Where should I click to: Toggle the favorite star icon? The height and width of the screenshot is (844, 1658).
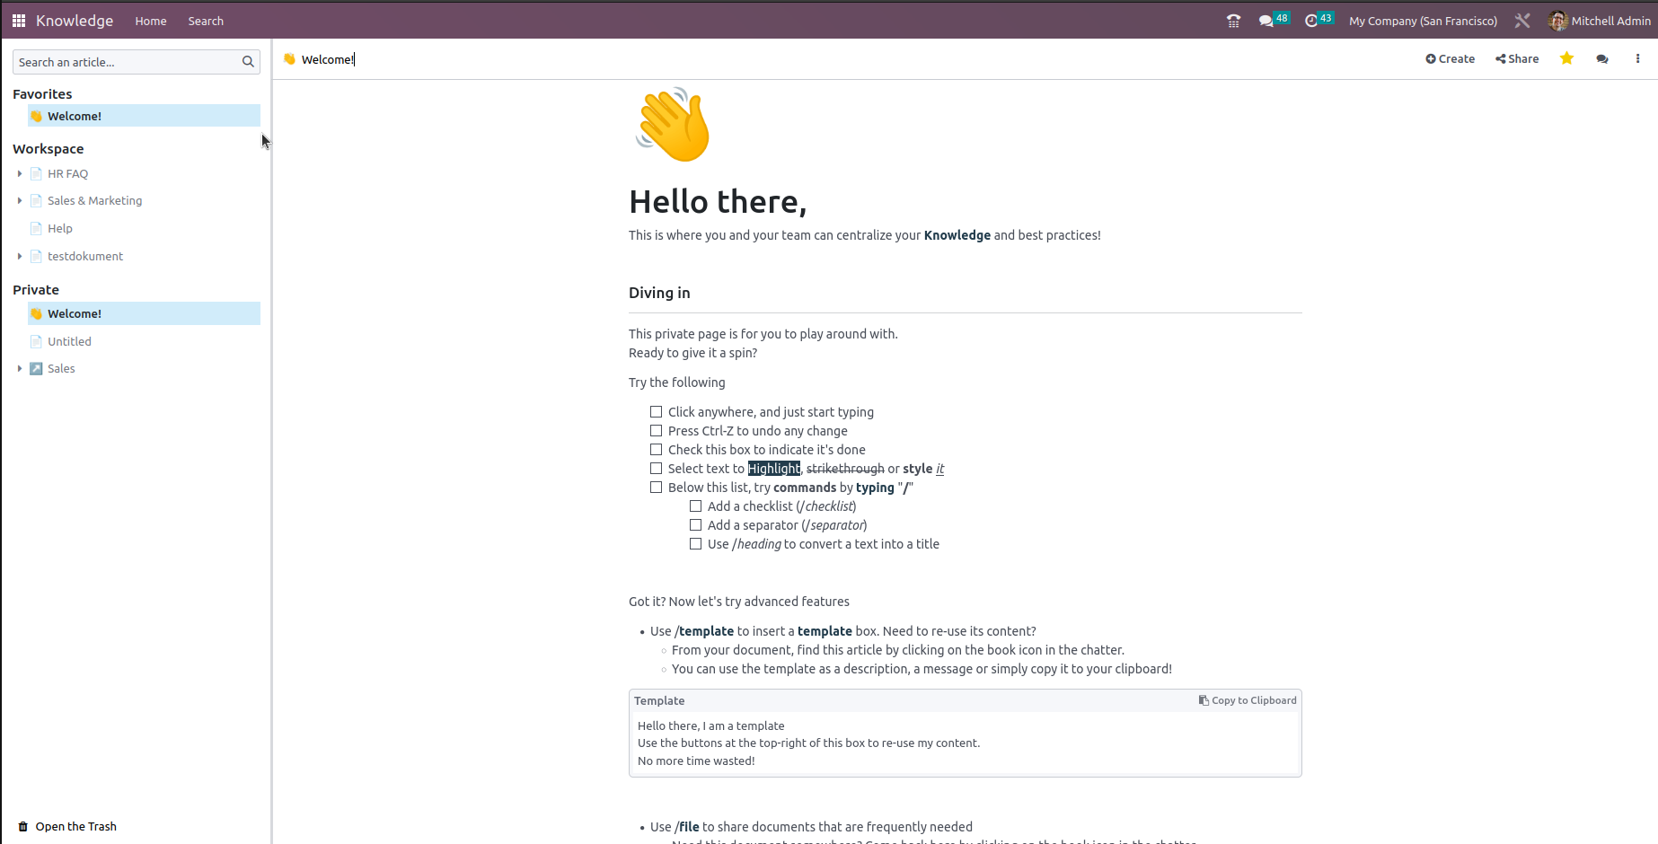(1566, 58)
